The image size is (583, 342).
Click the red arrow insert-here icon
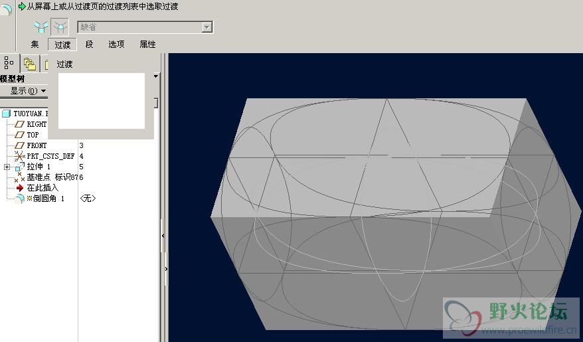click(20, 188)
